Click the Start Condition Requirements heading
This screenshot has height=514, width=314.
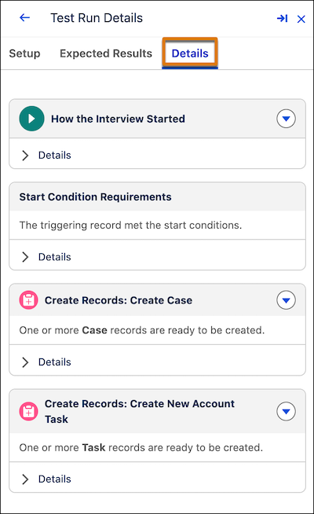click(x=95, y=196)
